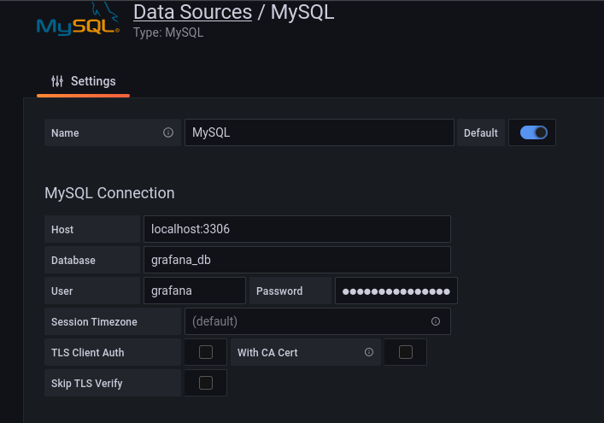
Task: Click the MySQL dolphin logo
Action: (78, 20)
